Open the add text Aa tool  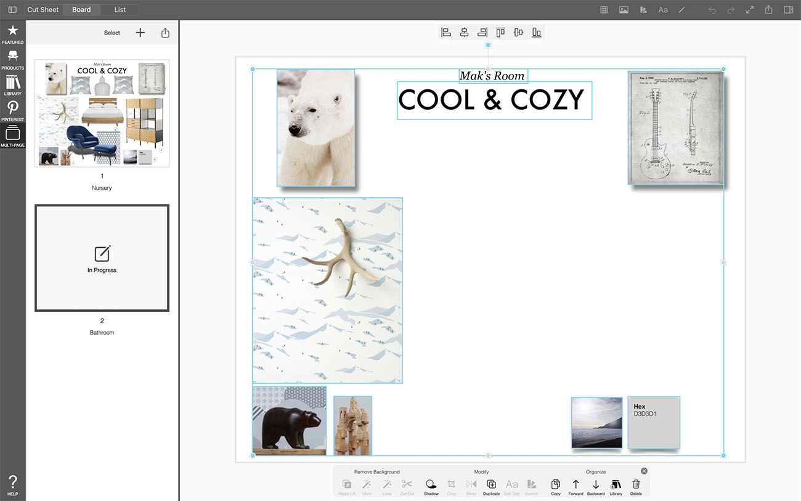pos(663,10)
